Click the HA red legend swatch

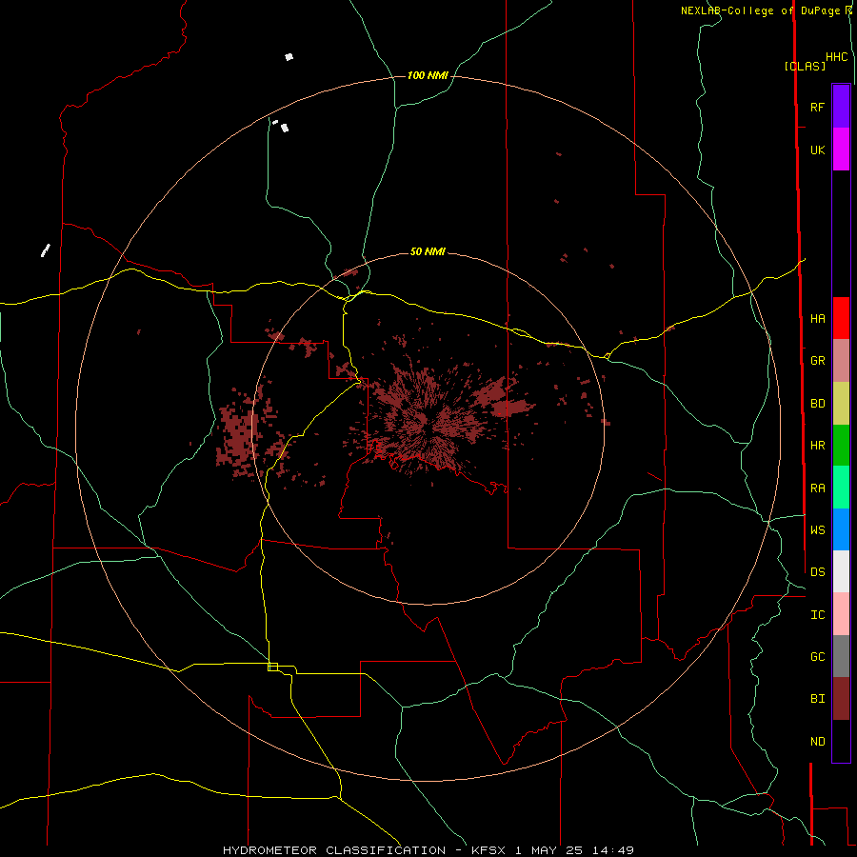841,318
